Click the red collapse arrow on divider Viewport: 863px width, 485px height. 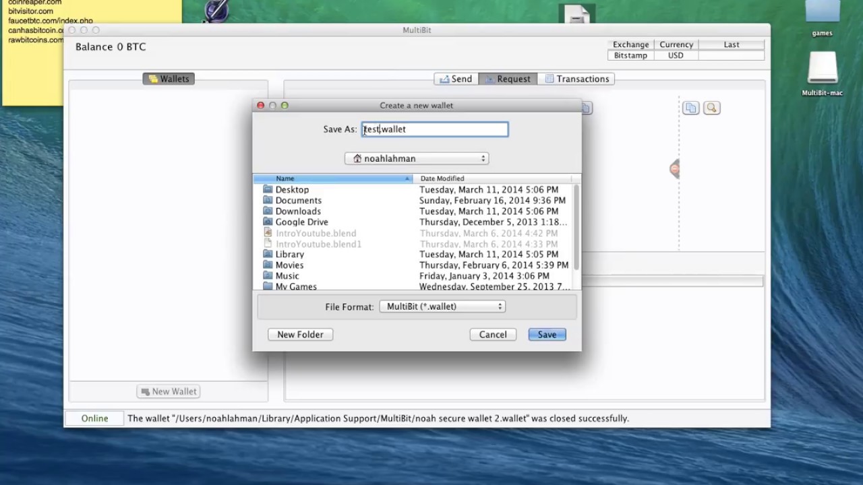pos(675,168)
